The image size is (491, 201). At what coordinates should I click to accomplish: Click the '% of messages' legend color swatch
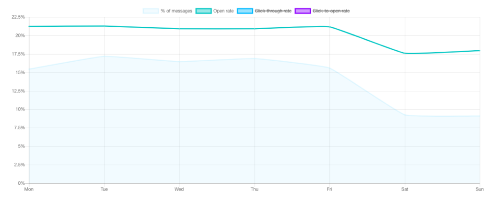[x=151, y=11]
